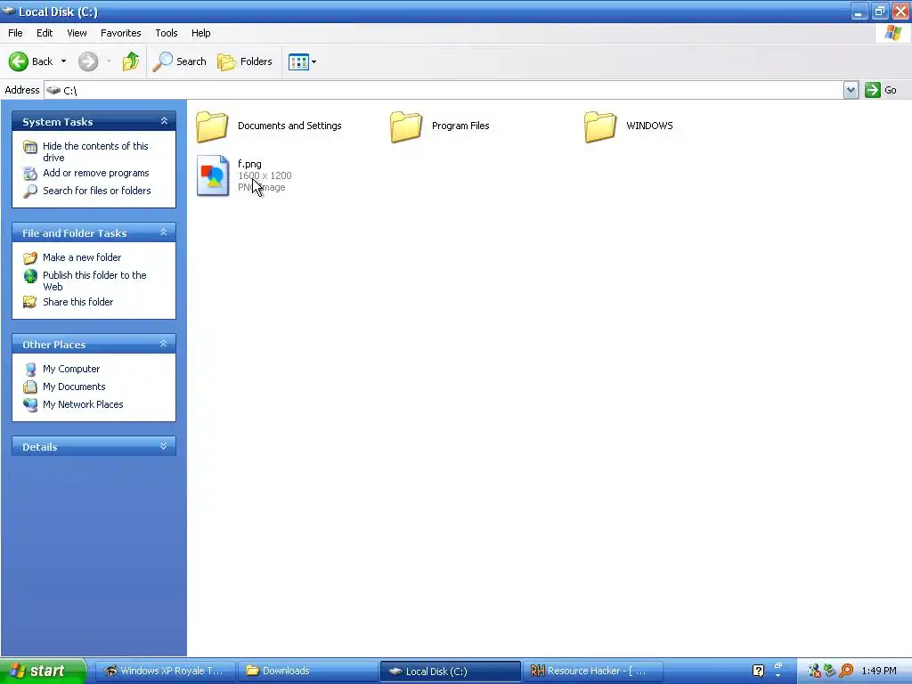The width and height of the screenshot is (912, 684).
Task: Open the Back history dropdown arrow
Action: (x=63, y=61)
